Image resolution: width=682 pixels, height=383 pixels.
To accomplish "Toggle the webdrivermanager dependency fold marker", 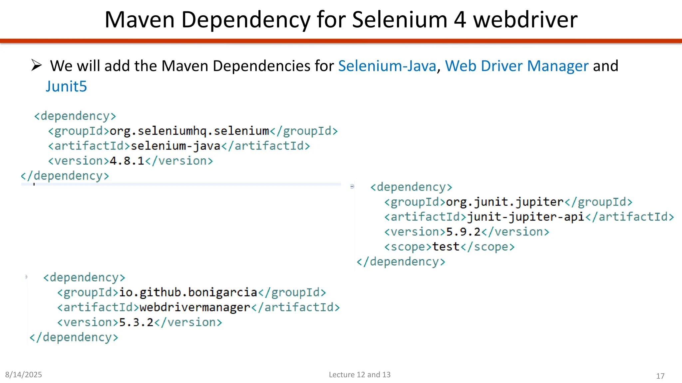I will (x=26, y=277).
